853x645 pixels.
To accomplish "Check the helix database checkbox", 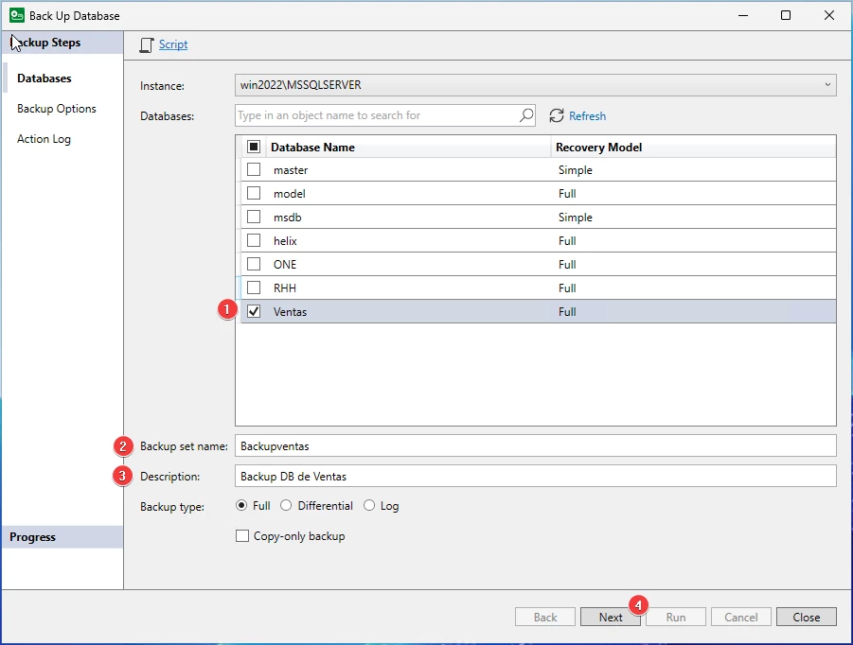I will [254, 240].
